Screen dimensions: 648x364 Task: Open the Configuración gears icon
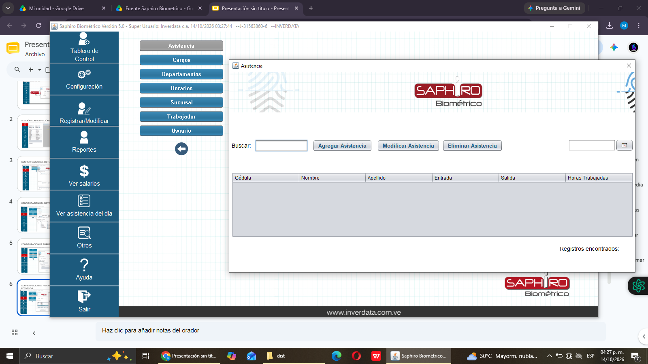pyautogui.click(x=84, y=74)
